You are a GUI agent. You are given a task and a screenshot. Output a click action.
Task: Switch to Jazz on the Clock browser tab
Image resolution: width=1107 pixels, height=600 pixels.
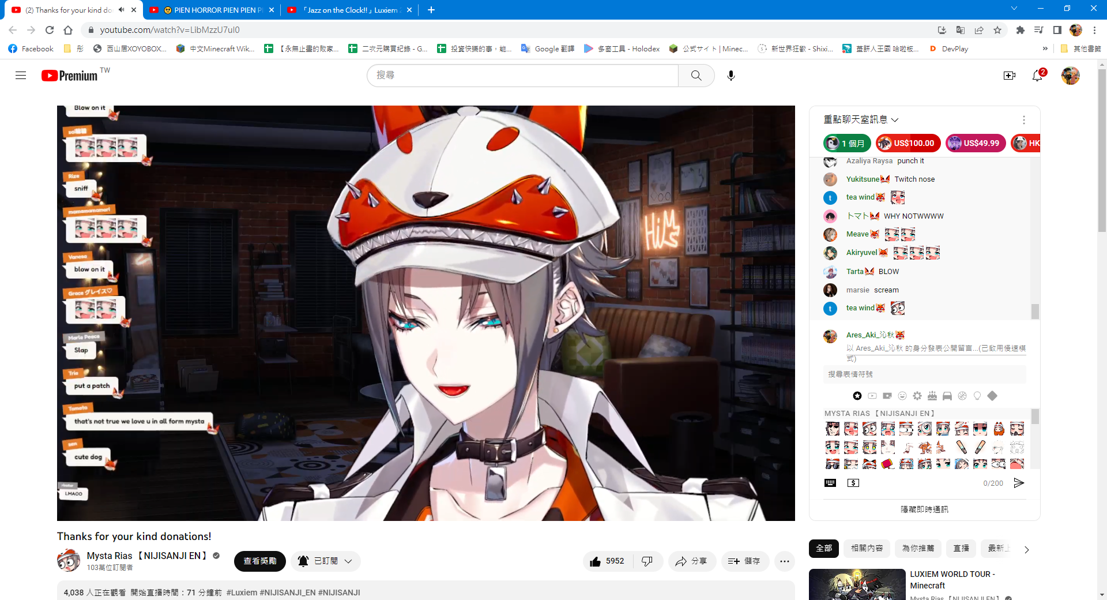[350, 10]
